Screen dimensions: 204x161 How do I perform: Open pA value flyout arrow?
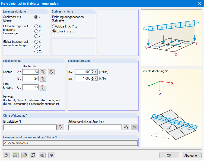[96, 72]
